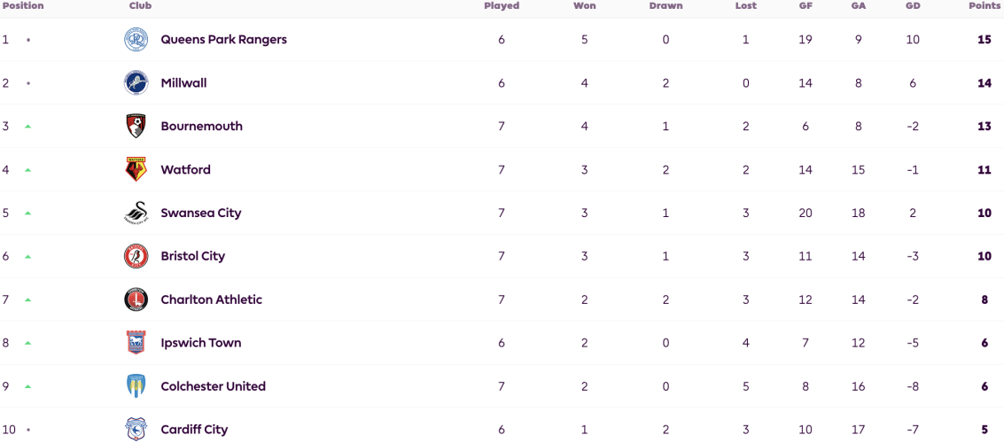Click the Position column header
The image size is (1004, 443).
click(x=23, y=6)
